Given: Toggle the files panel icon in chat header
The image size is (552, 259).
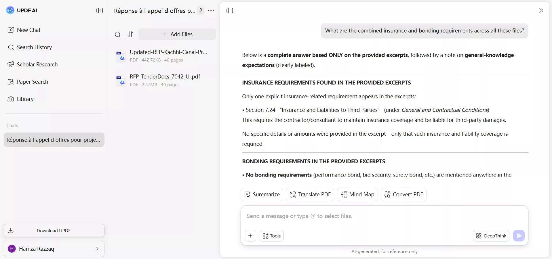Looking at the screenshot, I should 230,11.
